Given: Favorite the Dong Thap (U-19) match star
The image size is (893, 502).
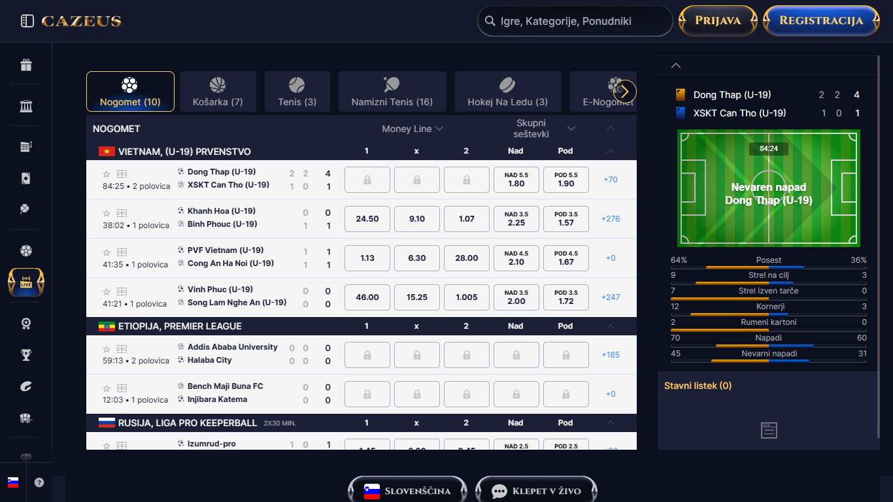Looking at the screenshot, I should click(x=107, y=174).
